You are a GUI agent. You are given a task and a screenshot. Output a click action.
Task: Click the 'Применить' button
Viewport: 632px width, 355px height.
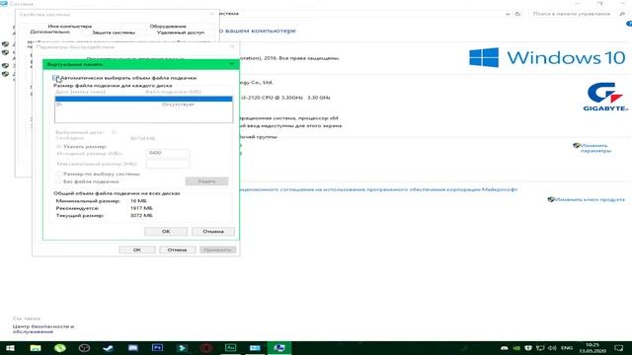[x=217, y=249]
